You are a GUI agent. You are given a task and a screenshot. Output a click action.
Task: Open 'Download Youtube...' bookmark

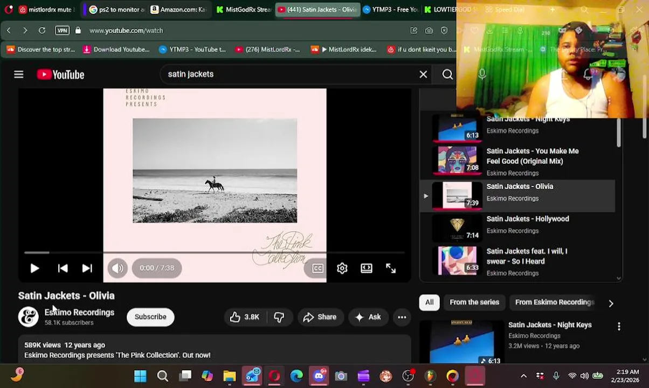pyautogui.click(x=116, y=50)
